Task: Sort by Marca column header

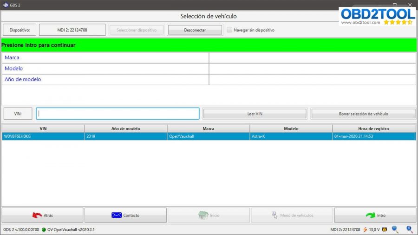Action: 209,128
